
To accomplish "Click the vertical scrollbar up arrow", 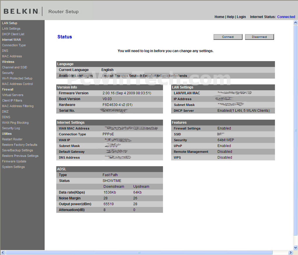I will point(296,23).
